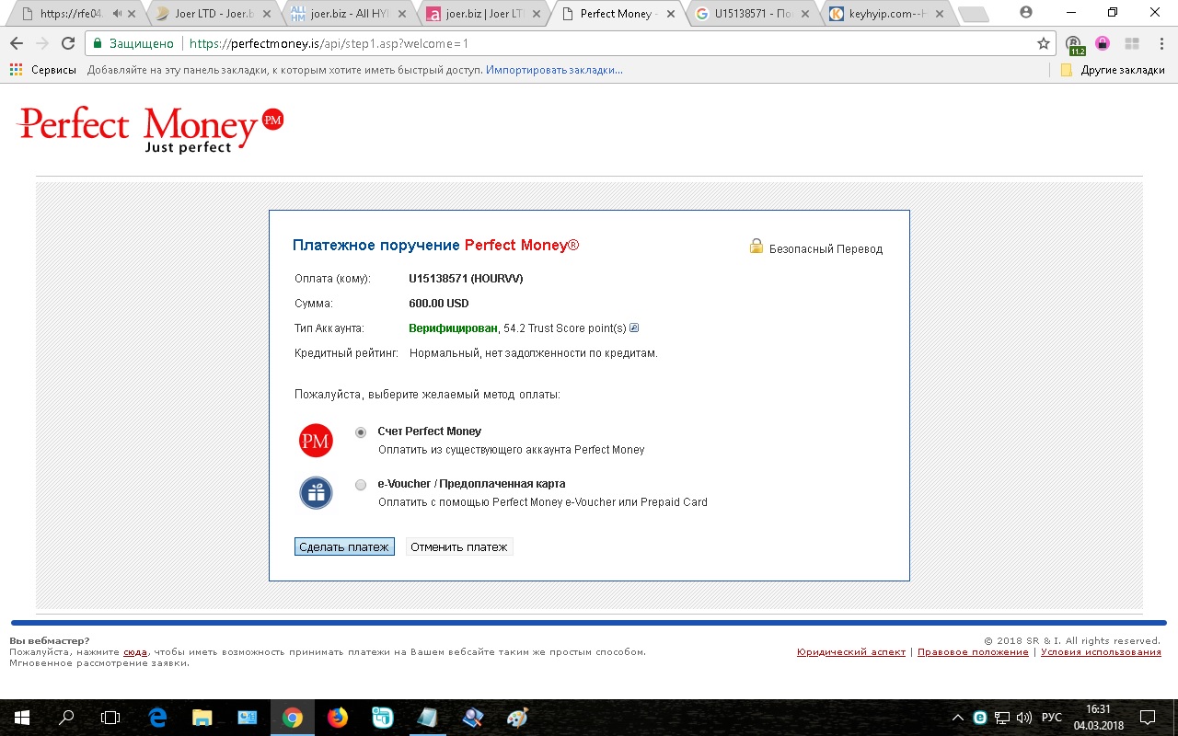This screenshot has width=1178, height=736.
Task: Open the 'Юридический аспект' footer link
Action: tap(851, 652)
